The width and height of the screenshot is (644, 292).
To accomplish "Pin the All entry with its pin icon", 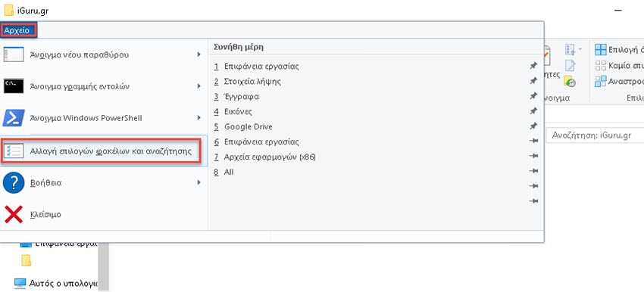I will (x=533, y=172).
